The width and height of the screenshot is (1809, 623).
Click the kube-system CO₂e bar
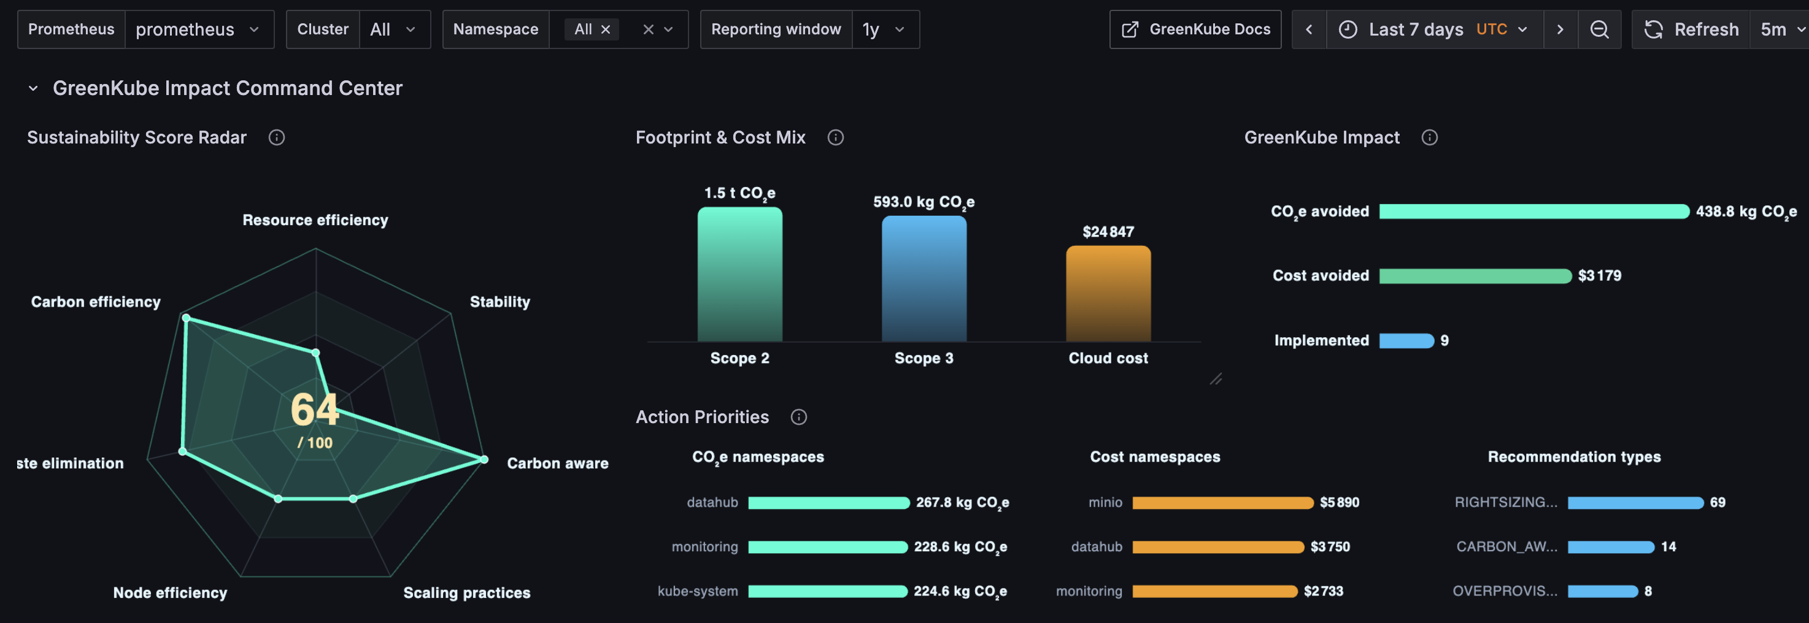point(827,592)
